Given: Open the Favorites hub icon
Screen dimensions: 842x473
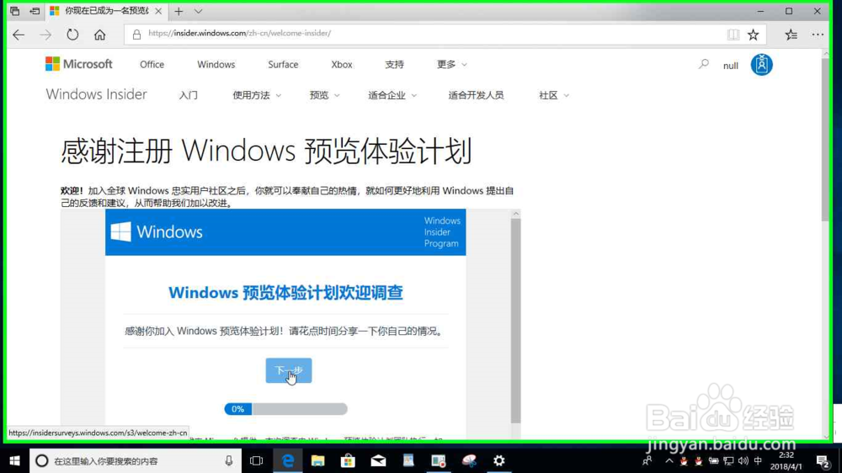Looking at the screenshot, I should [791, 35].
